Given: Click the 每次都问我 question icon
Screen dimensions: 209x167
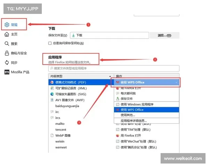Looking at the screenshot, I should pos(118,93).
